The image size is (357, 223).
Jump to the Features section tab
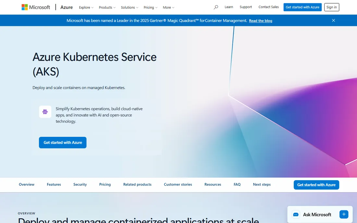54,184
